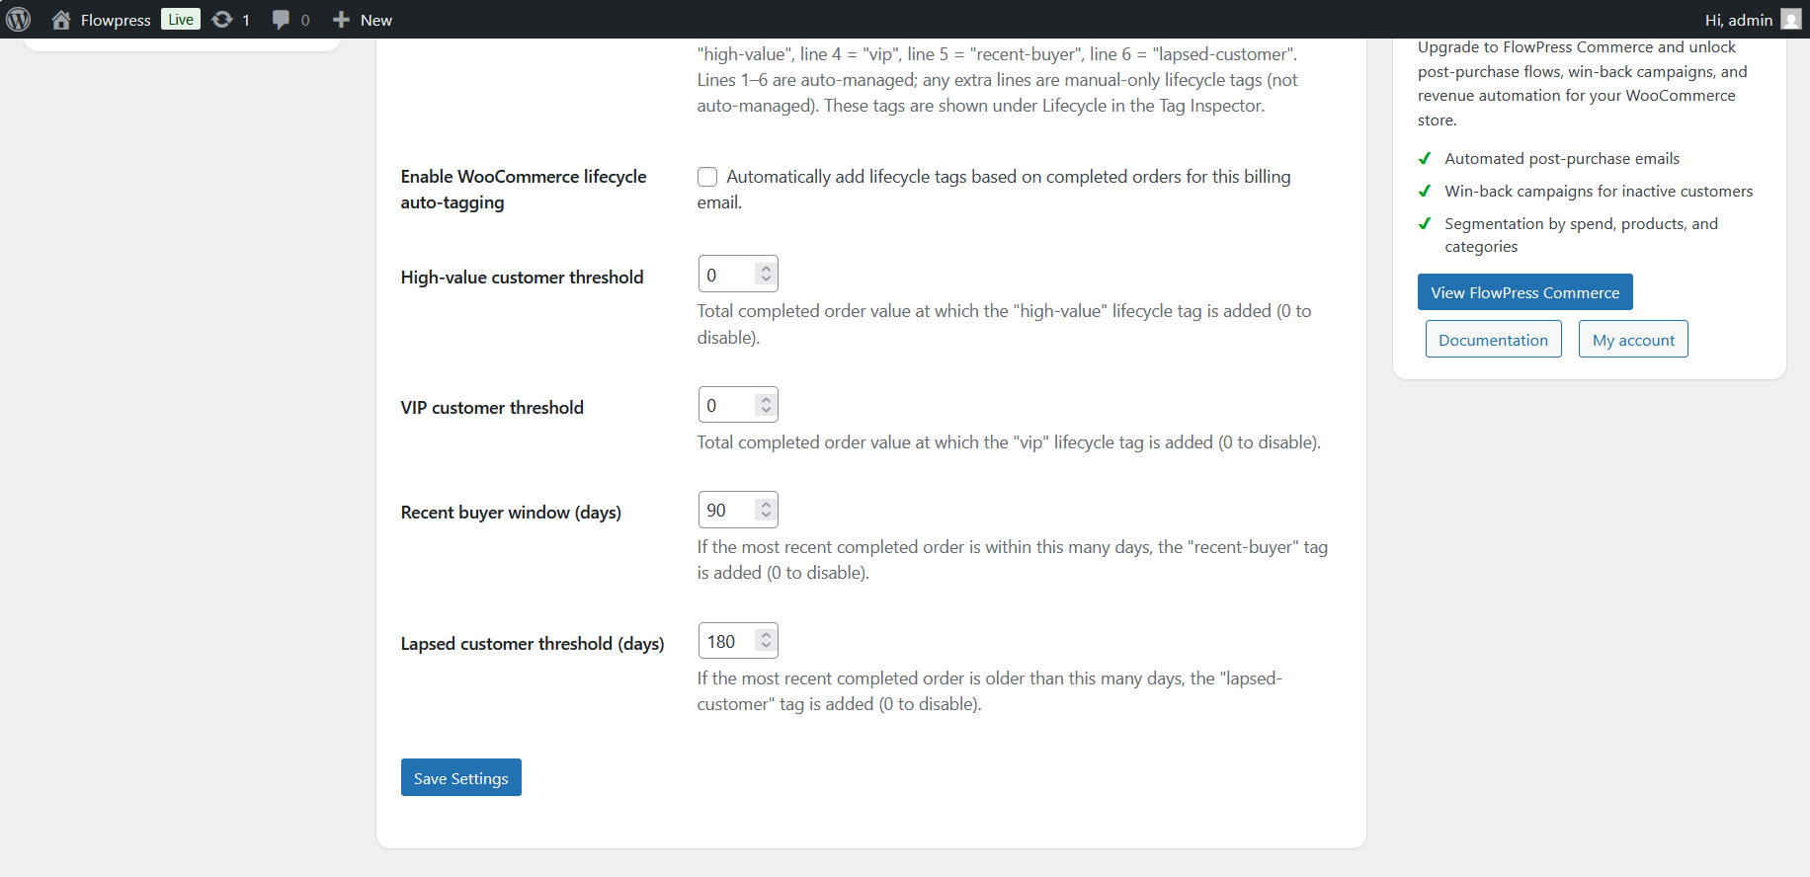Click the admin avatar icon
1810x877 pixels.
point(1791,20)
